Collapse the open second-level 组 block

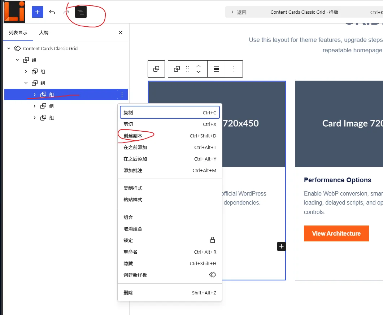pyautogui.click(x=26, y=83)
